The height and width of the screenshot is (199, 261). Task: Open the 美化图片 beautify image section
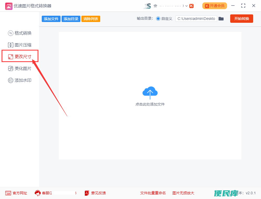point(20,68)
